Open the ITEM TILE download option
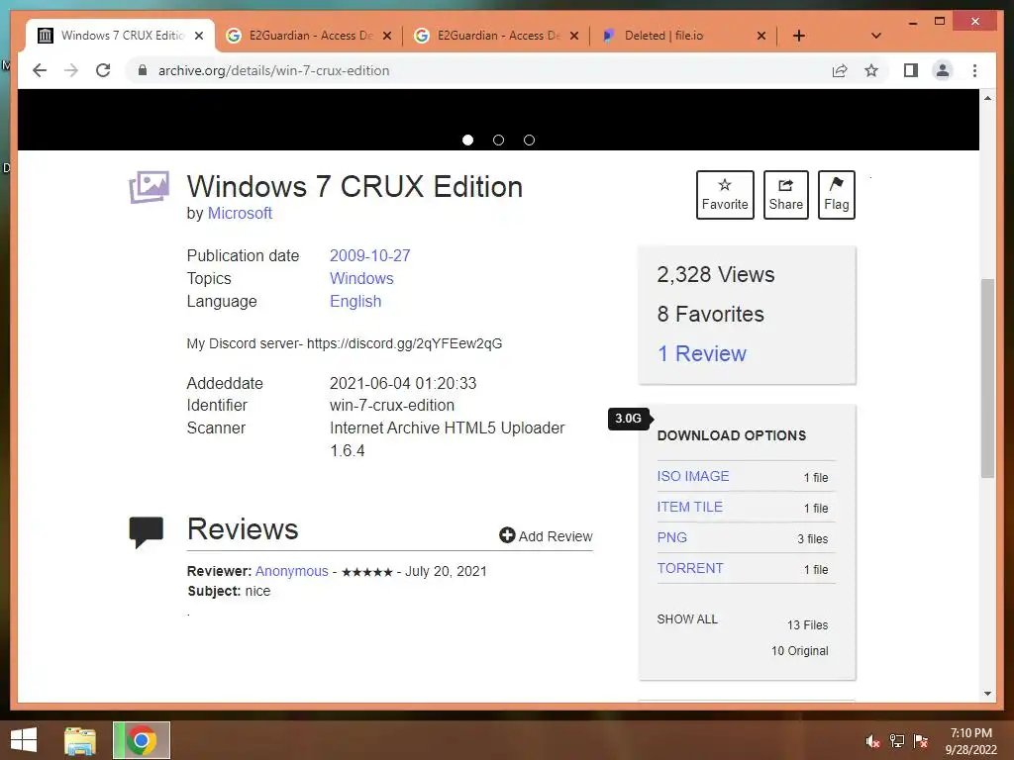 click(x=689, y=508)
